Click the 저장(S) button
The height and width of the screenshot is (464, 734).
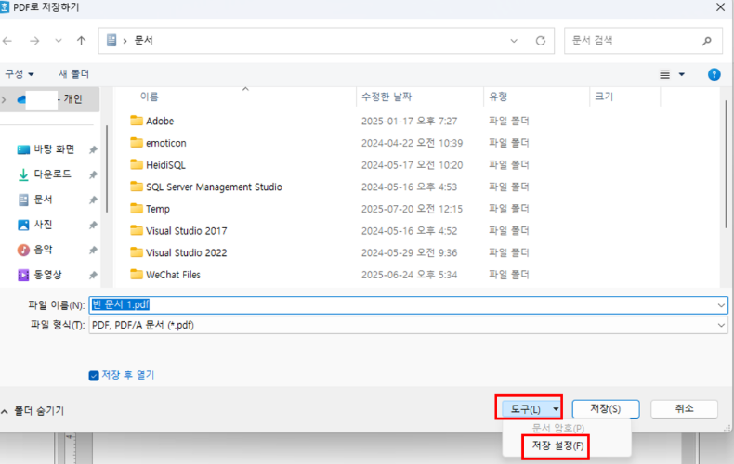606,409
